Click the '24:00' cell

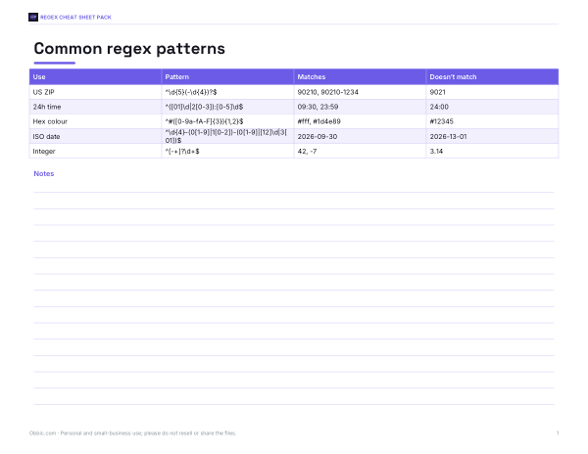(x=492, y=107)
